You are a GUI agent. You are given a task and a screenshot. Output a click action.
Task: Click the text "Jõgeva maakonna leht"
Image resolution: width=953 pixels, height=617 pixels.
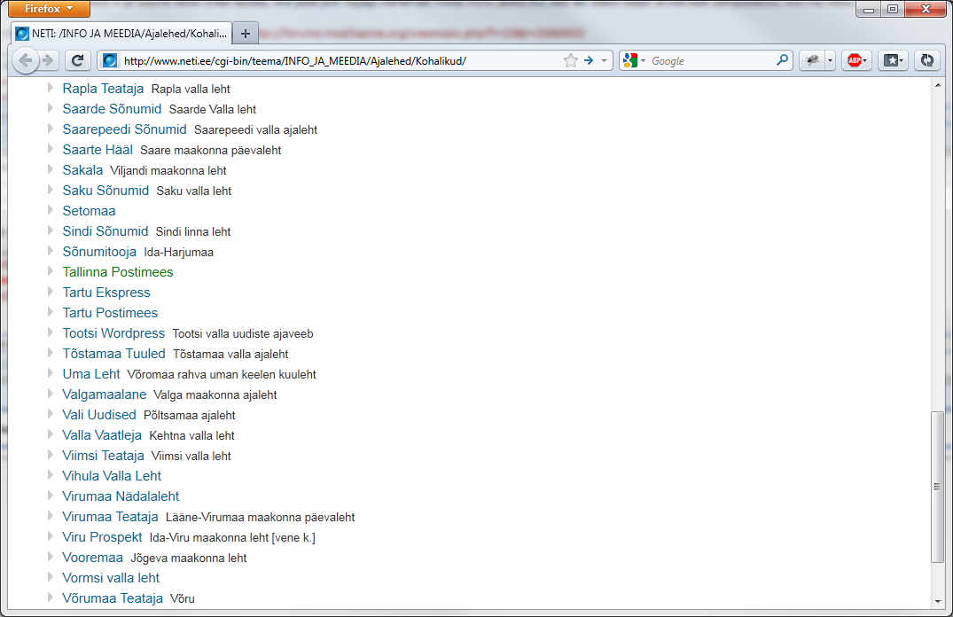pos(189,558)
